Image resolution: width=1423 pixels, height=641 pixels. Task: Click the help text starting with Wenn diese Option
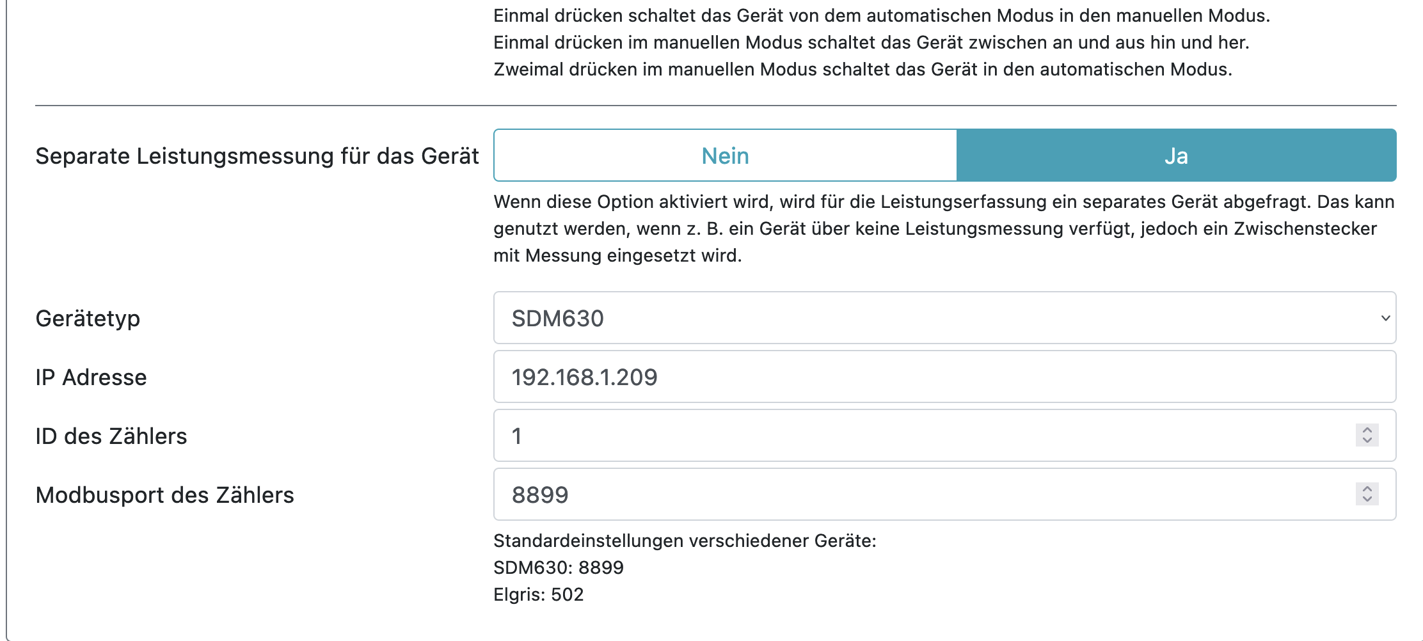pos(943,228)
